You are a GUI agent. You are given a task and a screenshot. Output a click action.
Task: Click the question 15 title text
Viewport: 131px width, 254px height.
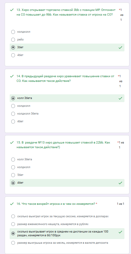coord(63,145)
